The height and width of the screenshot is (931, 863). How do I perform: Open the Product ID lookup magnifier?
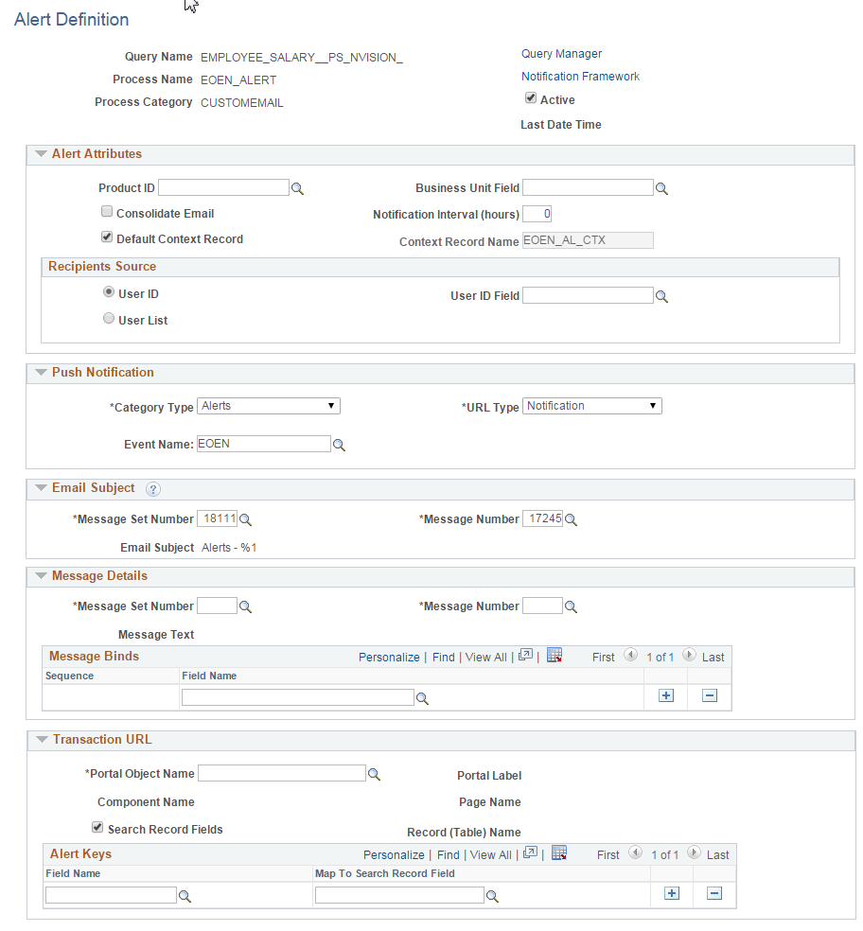[298, 187]
